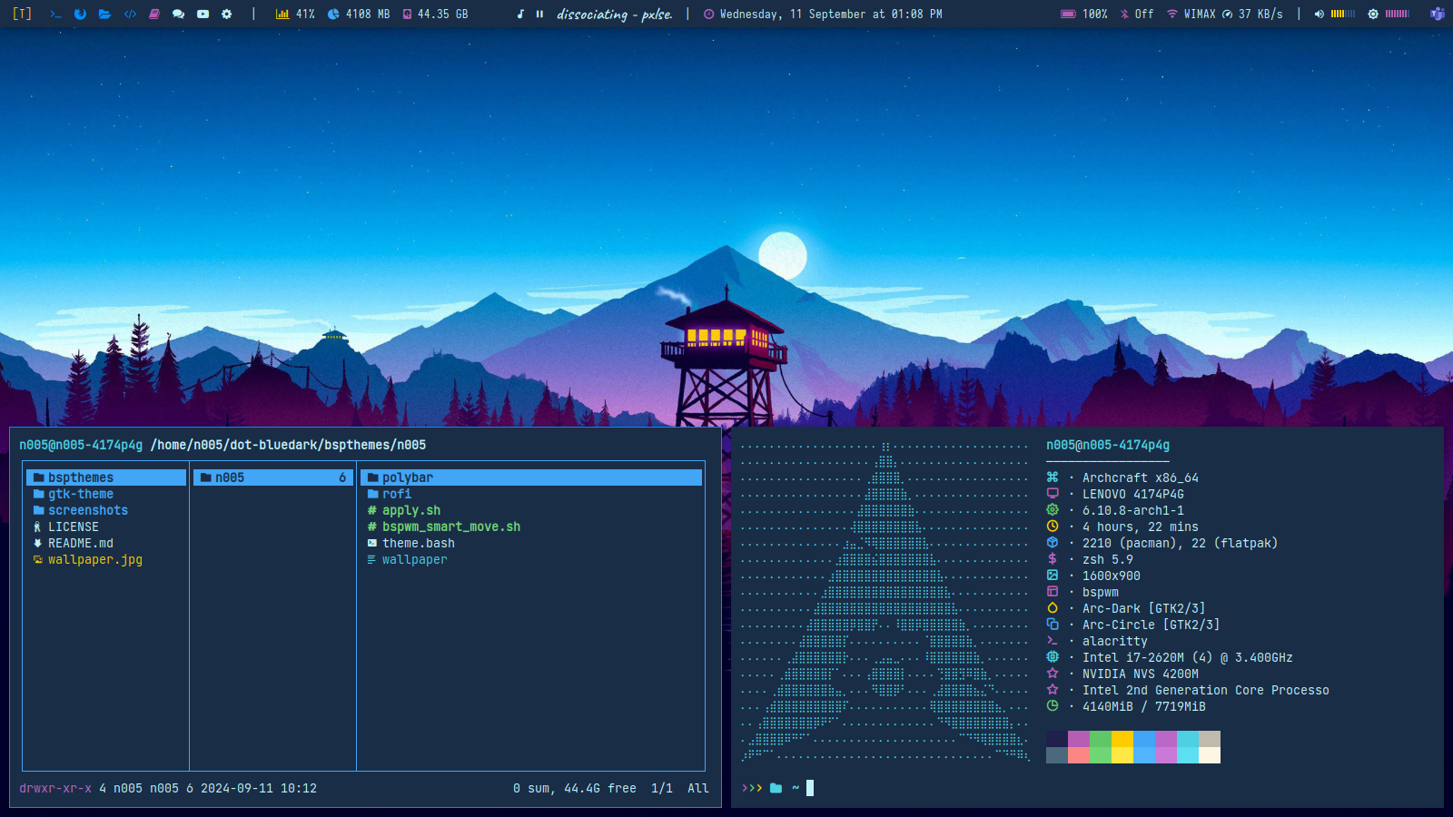Screen dimensions: 1453x817
Task: Open the purple book workspace icon
Action: click(154, 14)
